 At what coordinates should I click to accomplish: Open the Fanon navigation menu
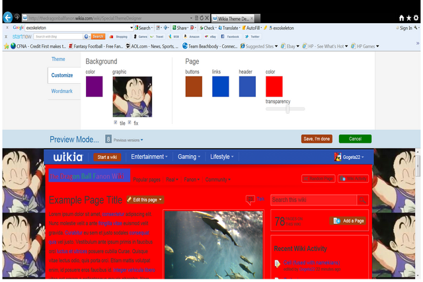coord(192,180)
